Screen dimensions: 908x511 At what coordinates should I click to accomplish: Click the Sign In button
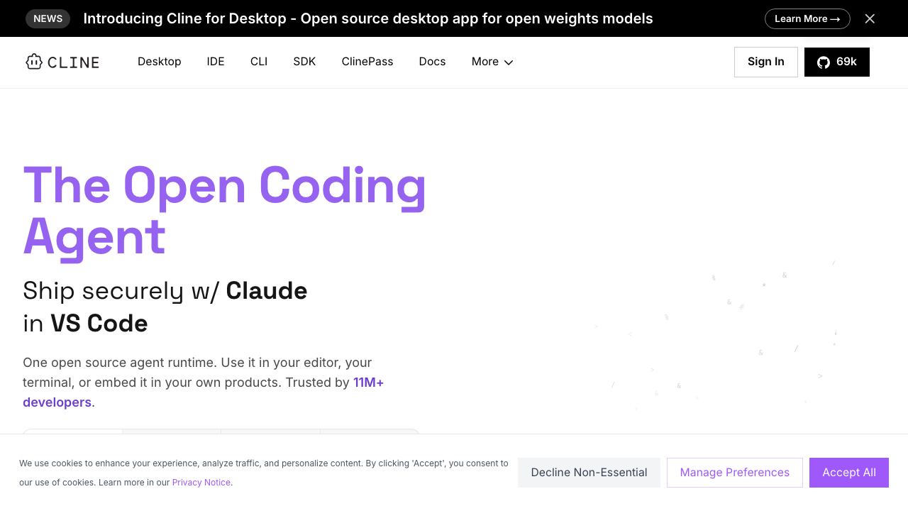[x=766, y=62]
